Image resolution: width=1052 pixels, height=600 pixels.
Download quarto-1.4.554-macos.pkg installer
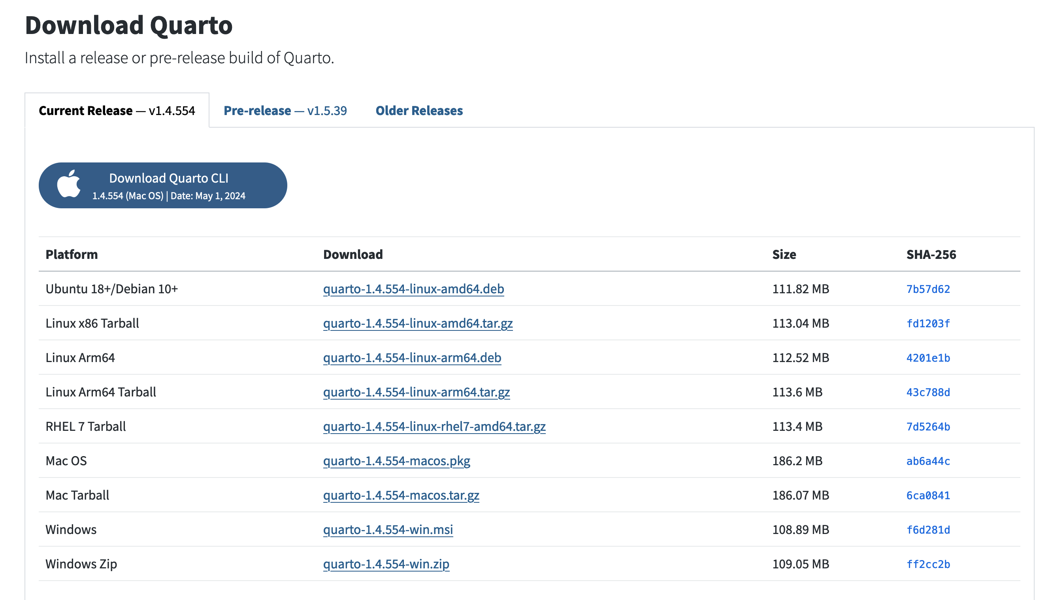pyautogui.click(x=396, y=461)
